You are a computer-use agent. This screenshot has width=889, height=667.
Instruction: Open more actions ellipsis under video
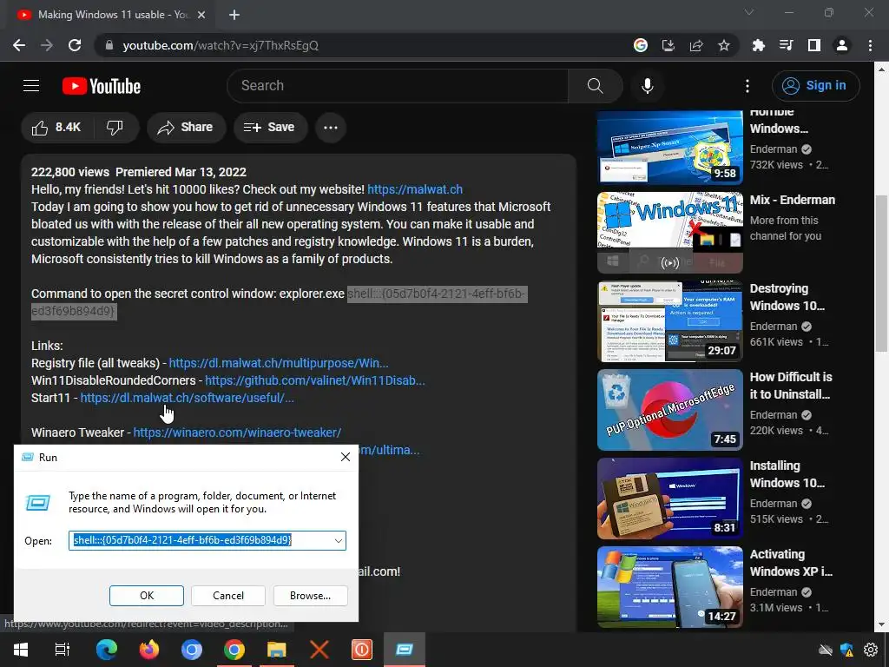coord(331,127)
